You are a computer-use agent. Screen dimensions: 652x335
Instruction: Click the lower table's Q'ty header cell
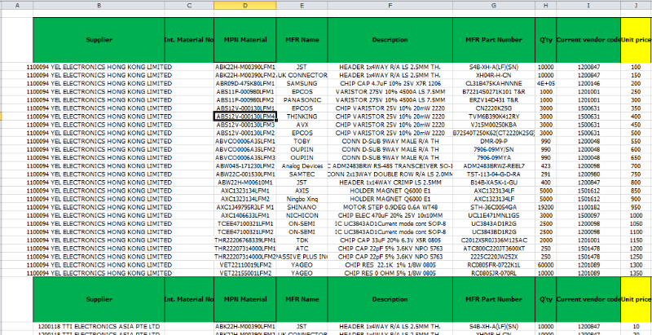click(544, 299)
